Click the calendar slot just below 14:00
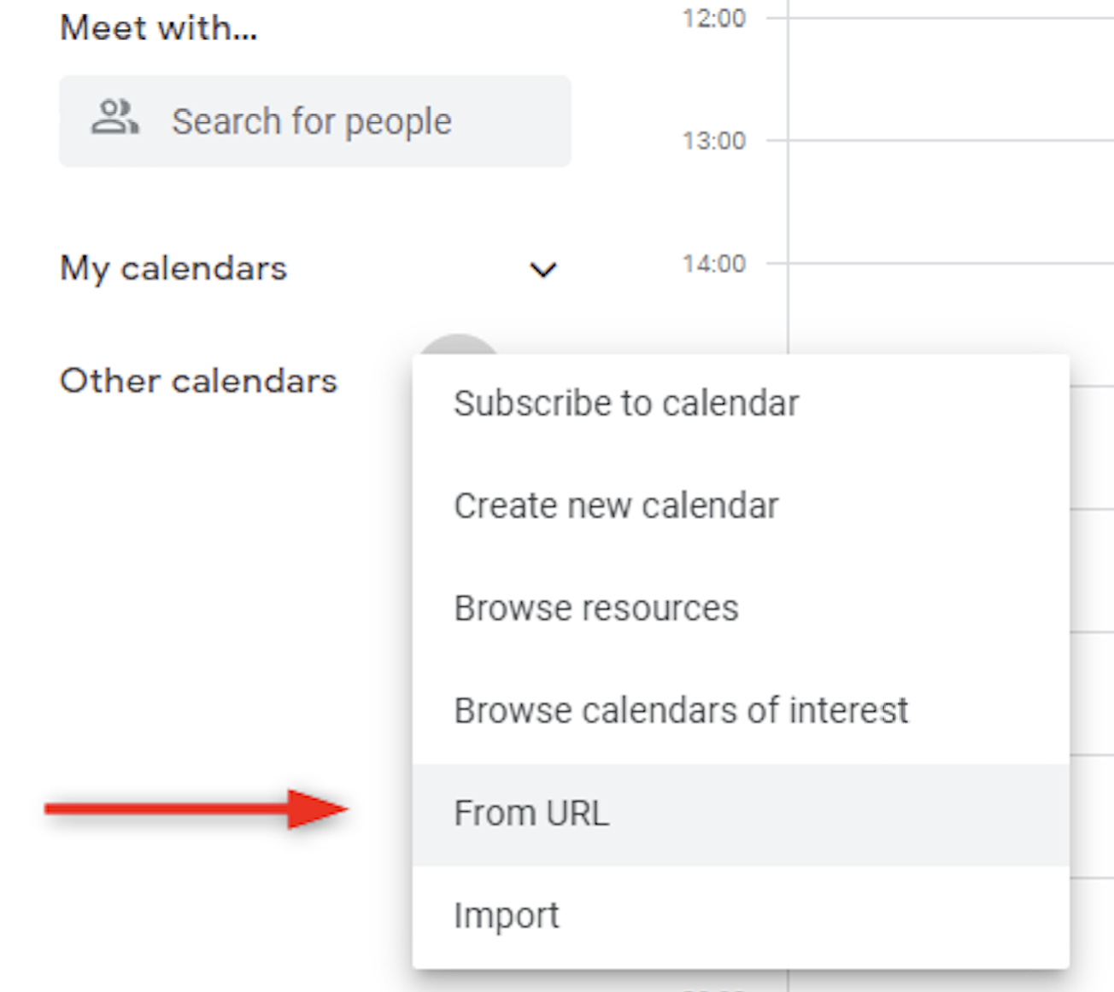The image size is (1114, 992). pyautogui.click(x=948, y=307)
